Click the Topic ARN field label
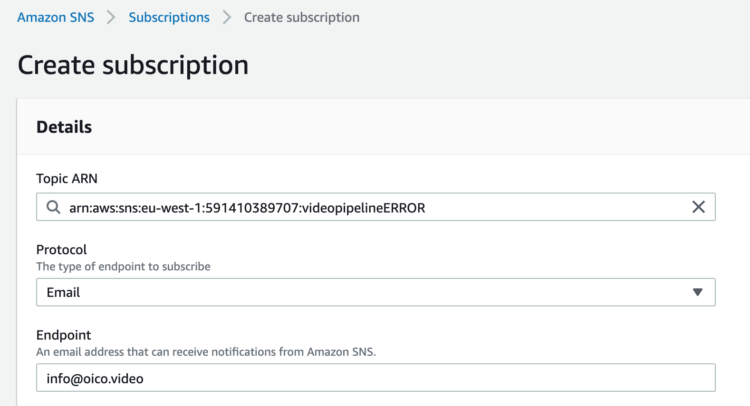 pyautogui.click(x=67, y=179)
